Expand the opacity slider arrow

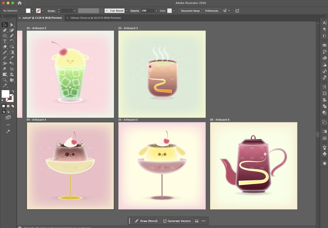click(156, 11)
